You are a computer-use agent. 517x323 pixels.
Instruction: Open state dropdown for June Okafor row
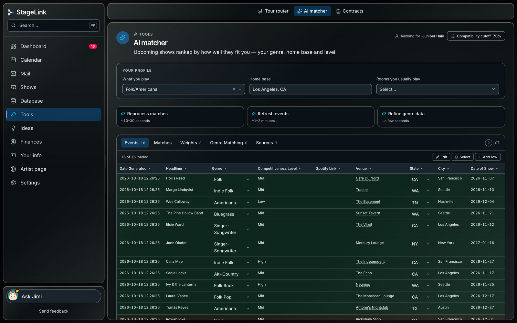pos(428,244)
